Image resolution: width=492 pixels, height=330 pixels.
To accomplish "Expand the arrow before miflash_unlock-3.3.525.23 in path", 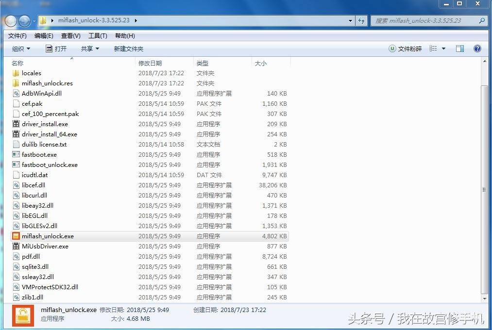I will point(52,21).
